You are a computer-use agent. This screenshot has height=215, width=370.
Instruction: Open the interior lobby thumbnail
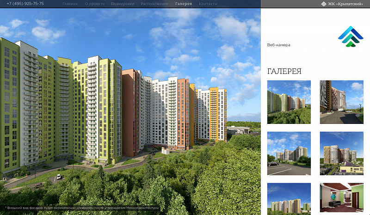pos(342,197)
